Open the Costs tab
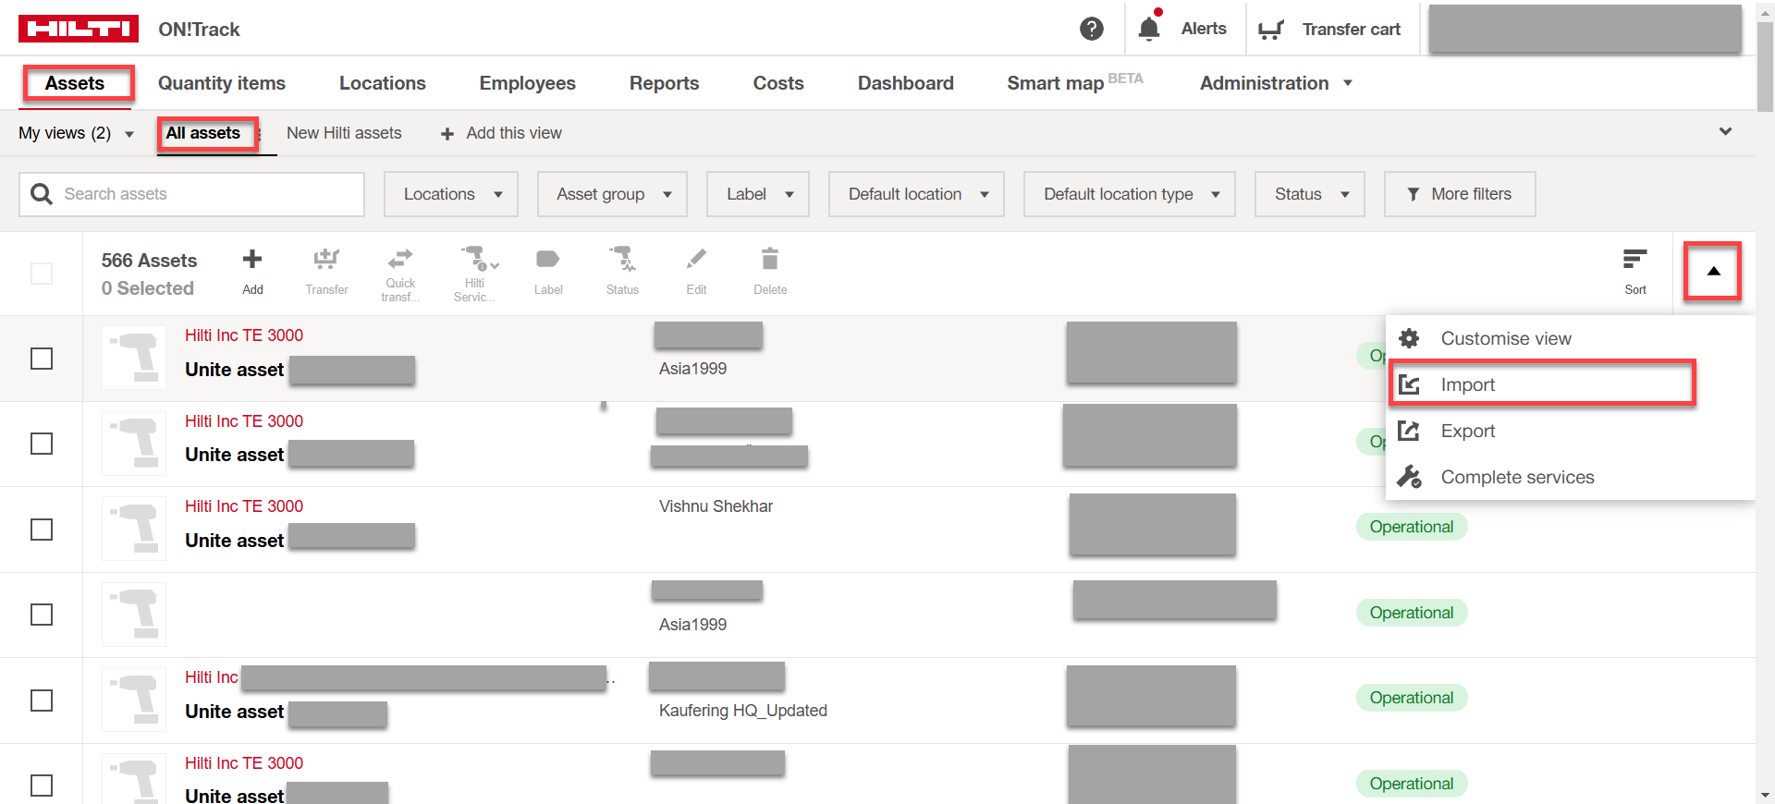Viewport: 1775px width, 804px height. pos(778,83)
